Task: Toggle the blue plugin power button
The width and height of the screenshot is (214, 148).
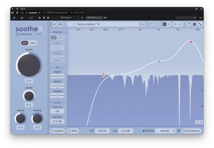Action: tap(14, 18)
